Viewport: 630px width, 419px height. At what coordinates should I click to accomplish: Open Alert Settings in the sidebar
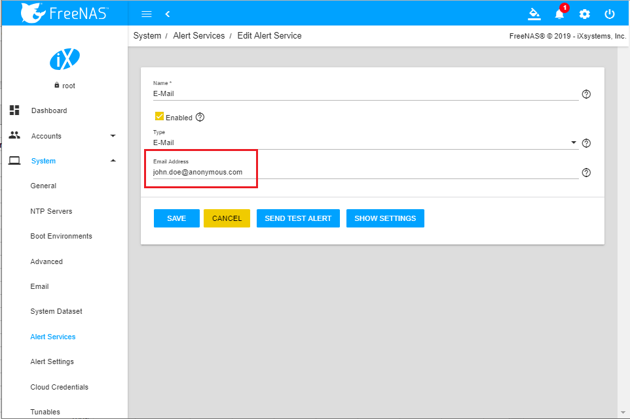pyautogui.click(x=52, y=361)
